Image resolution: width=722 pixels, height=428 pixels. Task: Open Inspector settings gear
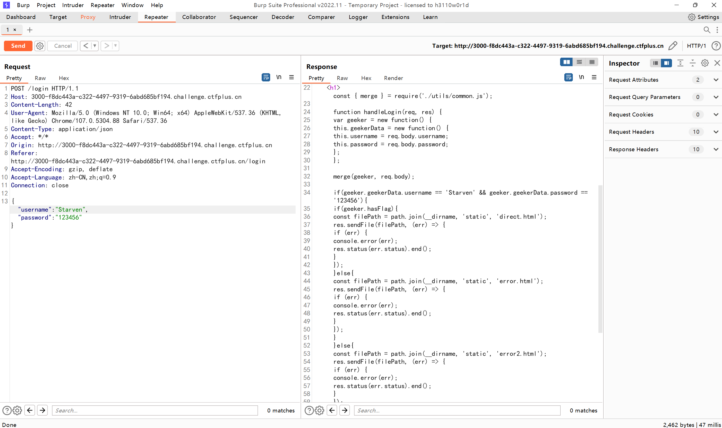click(x=705, y=63)
